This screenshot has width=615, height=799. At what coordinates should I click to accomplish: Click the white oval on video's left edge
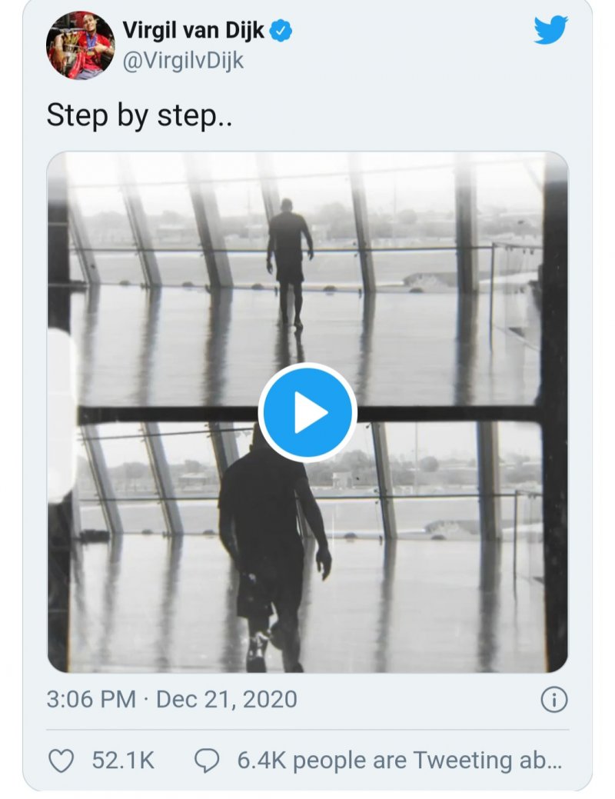61,415
